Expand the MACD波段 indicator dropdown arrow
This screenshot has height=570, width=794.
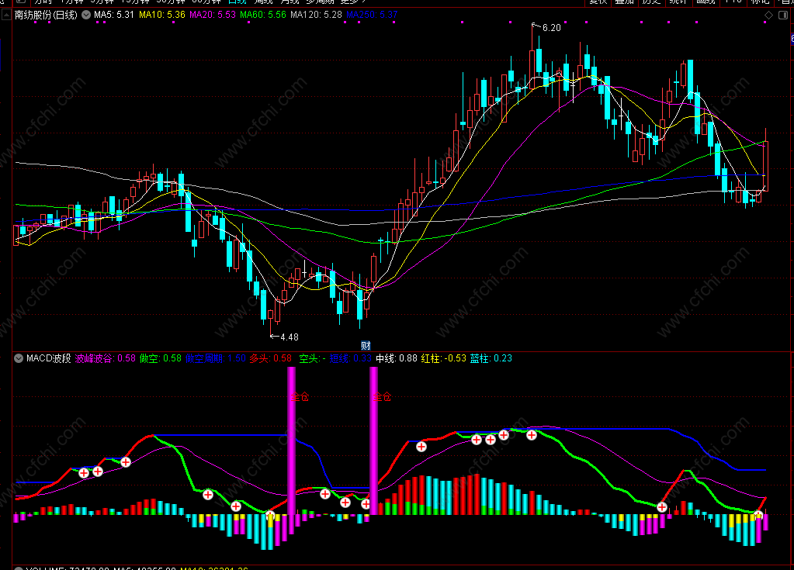[19, 358]
